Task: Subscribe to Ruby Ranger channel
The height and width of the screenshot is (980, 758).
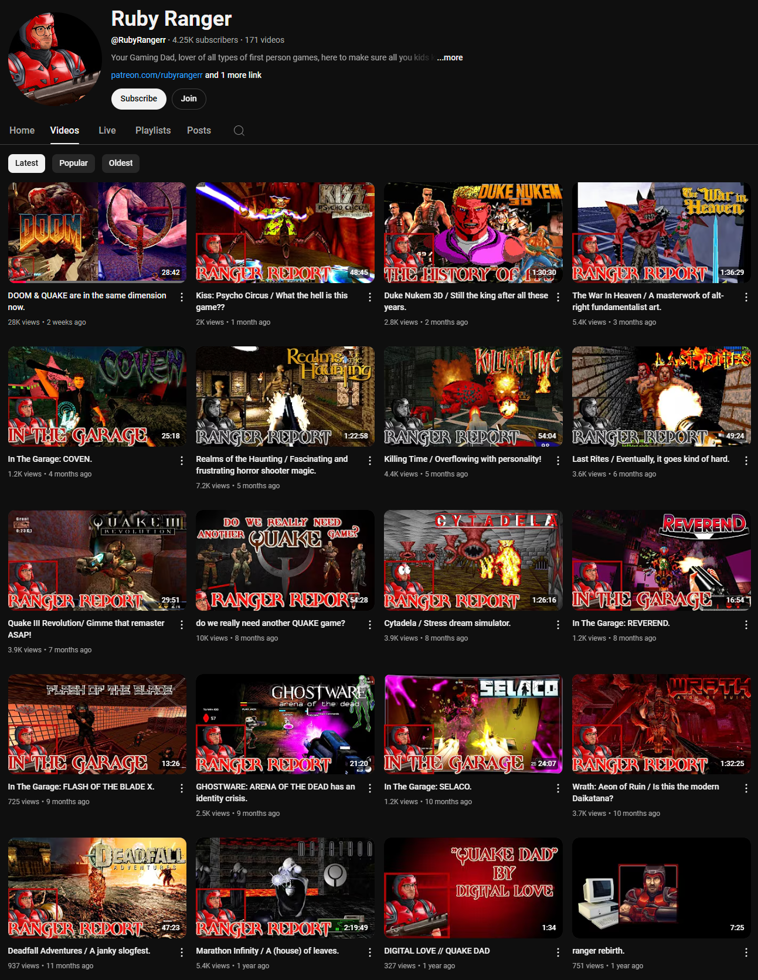Action: tap(139, 98)
